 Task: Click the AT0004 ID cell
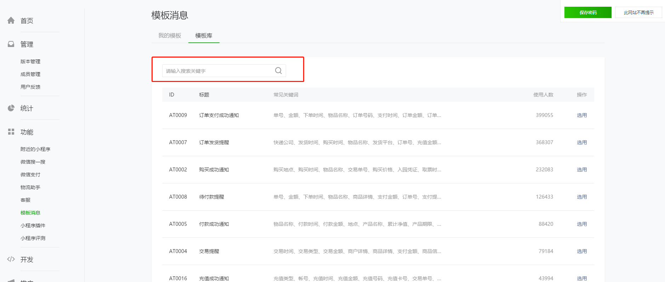[x=178, y=251]
